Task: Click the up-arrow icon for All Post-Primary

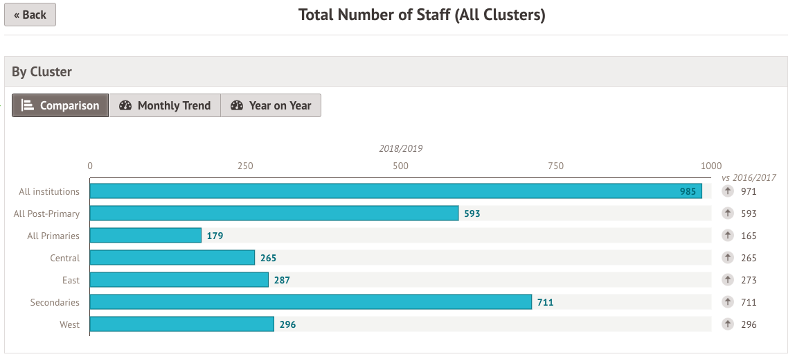Action: (x=727, y=213)
